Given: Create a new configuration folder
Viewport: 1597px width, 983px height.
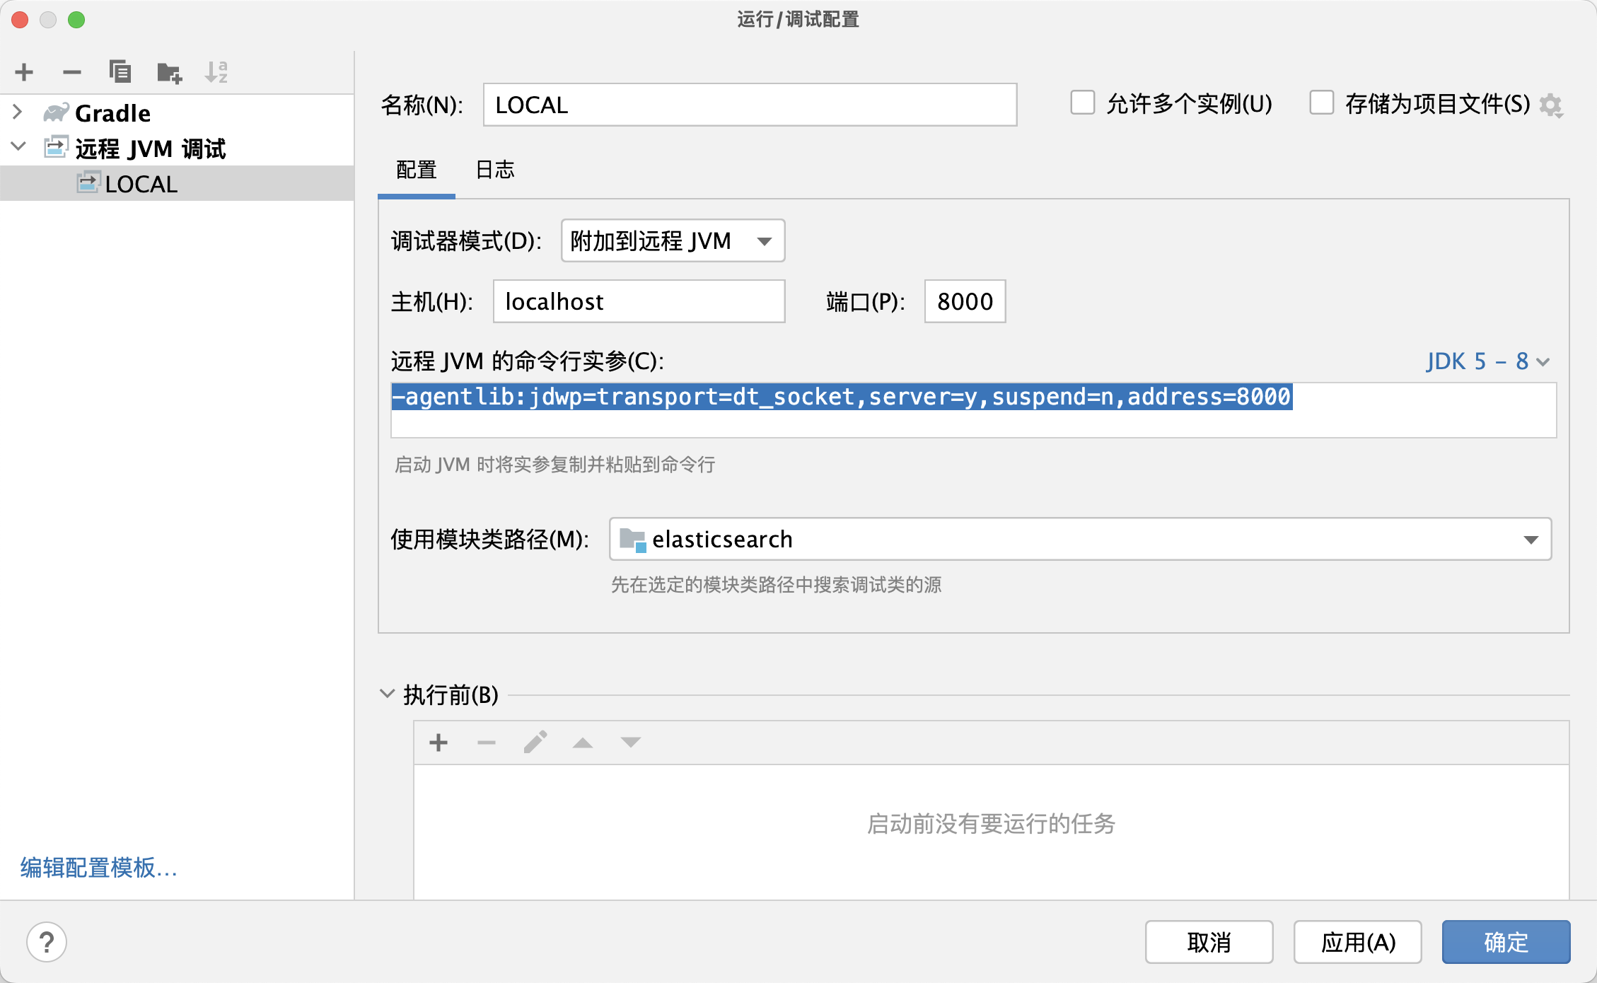Looking at the screenshot, I should (169, 71).
